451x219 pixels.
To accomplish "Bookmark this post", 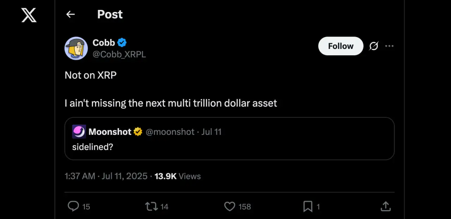I will [x=308, y=206].
